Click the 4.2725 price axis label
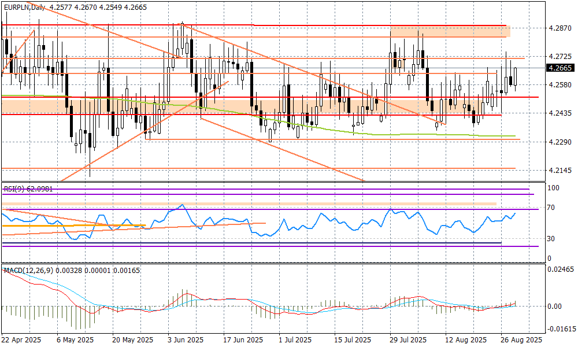Image resolution: width=578 pixels, height=347 pixels. (560, 57)
